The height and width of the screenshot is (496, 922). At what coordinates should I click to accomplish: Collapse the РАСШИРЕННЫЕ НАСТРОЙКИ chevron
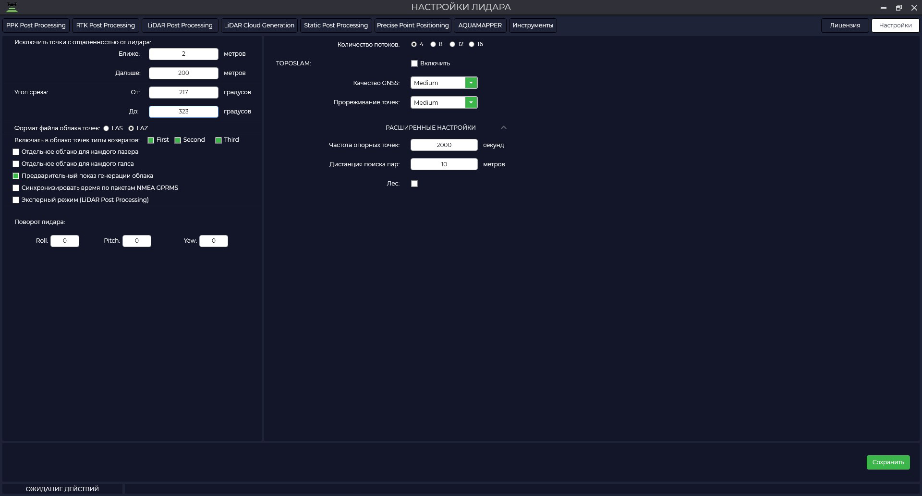[504, 127]
